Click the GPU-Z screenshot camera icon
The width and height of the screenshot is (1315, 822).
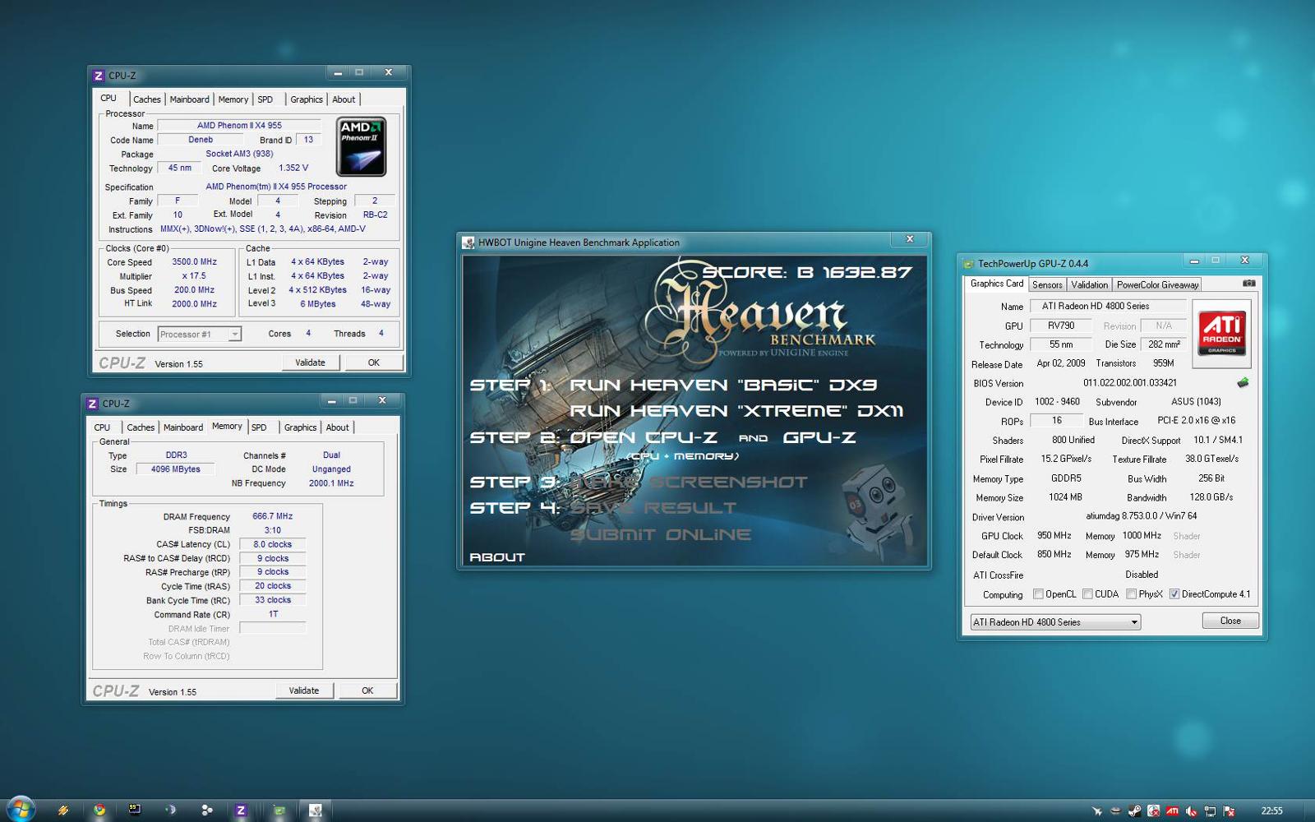pyautogui.click(x=1248, y=283)
